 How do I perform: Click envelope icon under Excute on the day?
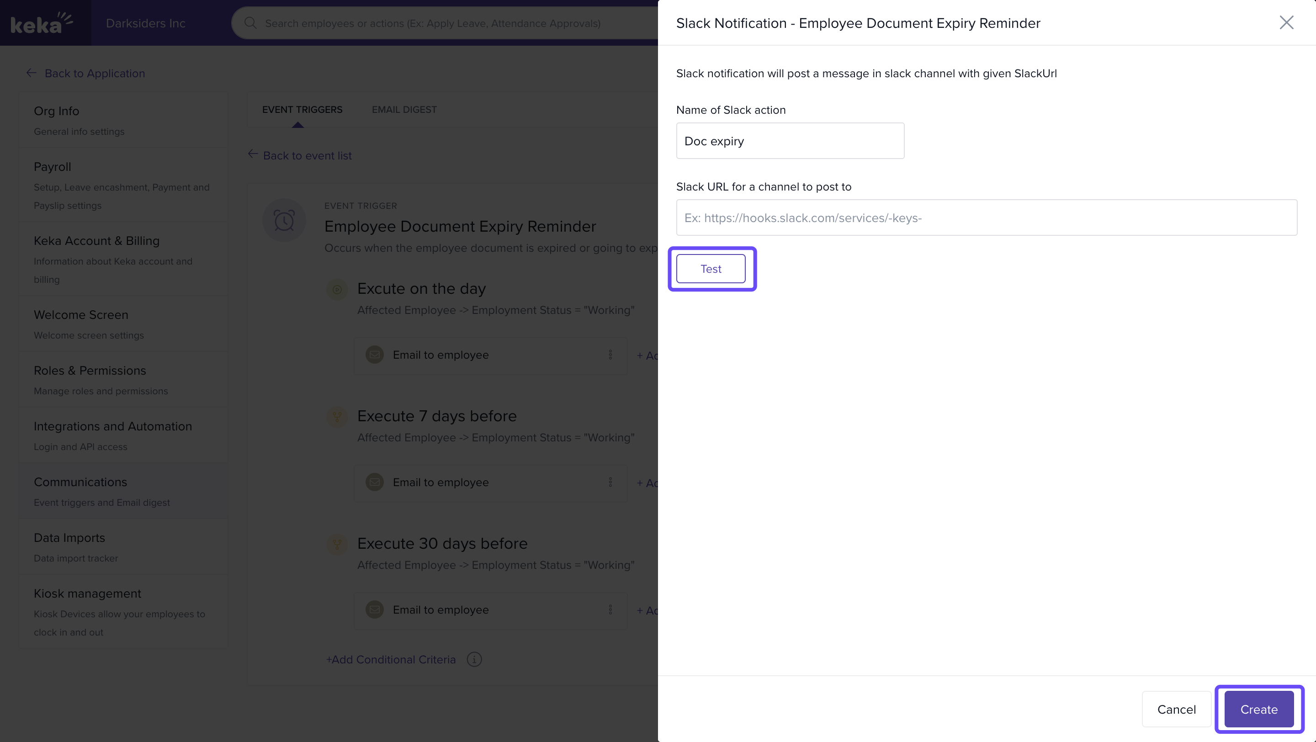tap(375, 355)
